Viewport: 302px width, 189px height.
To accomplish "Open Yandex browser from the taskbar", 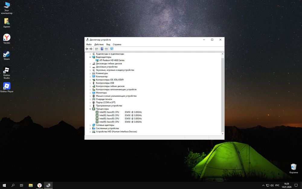I will [x=40, y=185].
